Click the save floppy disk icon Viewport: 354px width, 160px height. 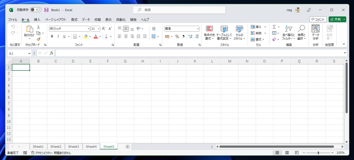coord(46,10)
